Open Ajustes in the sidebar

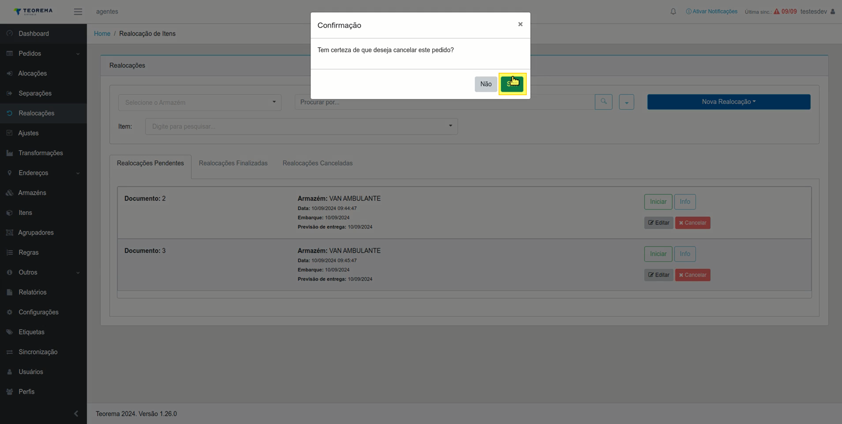pyautogui.click(x=43, y=133)
